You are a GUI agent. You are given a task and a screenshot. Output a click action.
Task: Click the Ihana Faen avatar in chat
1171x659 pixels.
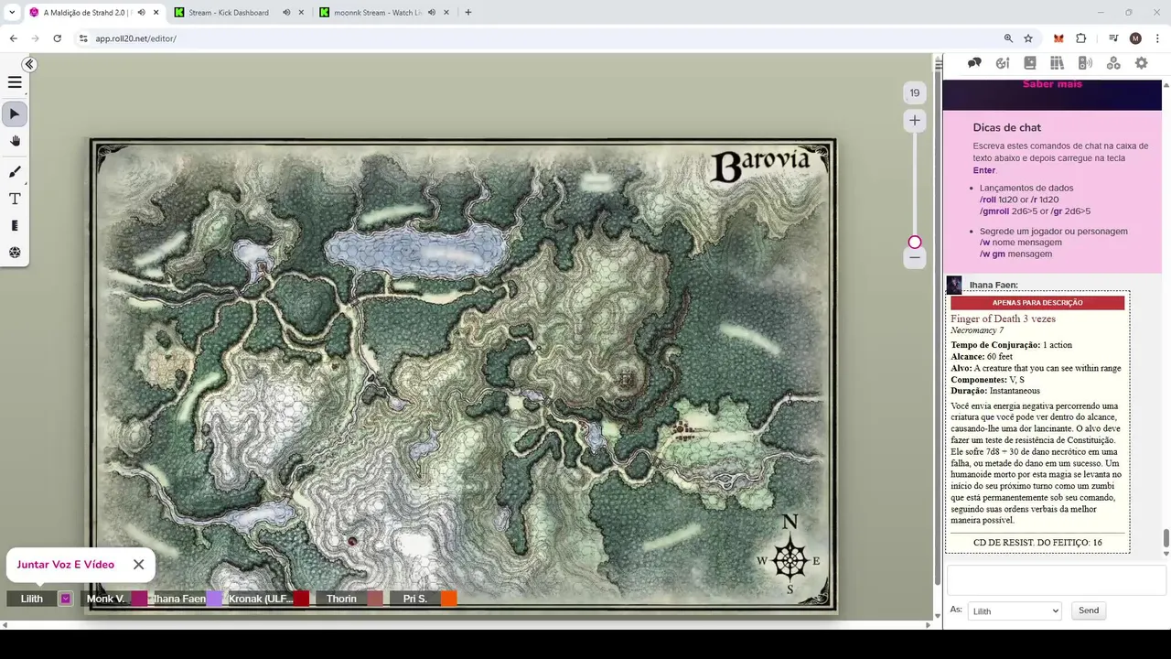(954, 285)
